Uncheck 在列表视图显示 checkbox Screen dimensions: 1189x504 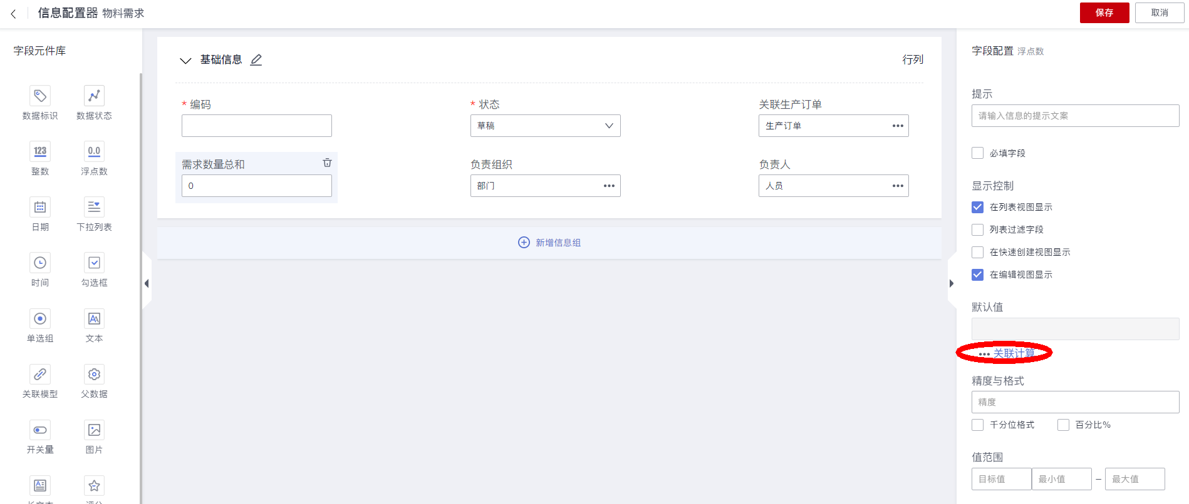tap(977, 207)
